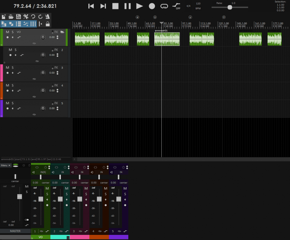Toggle auto-crossfade toolbar icon
290x240 pixels.
[x=4, y=24]
